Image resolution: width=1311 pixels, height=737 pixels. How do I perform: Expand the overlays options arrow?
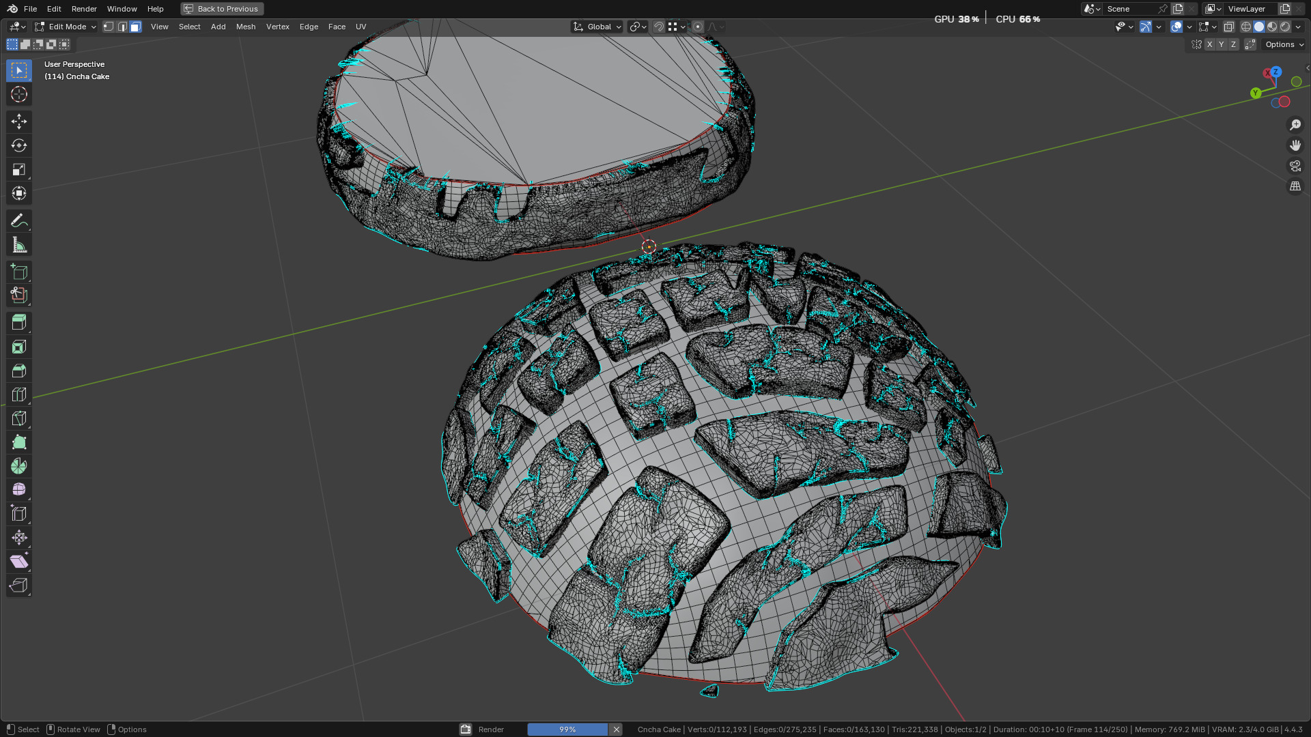[1189, 27]
